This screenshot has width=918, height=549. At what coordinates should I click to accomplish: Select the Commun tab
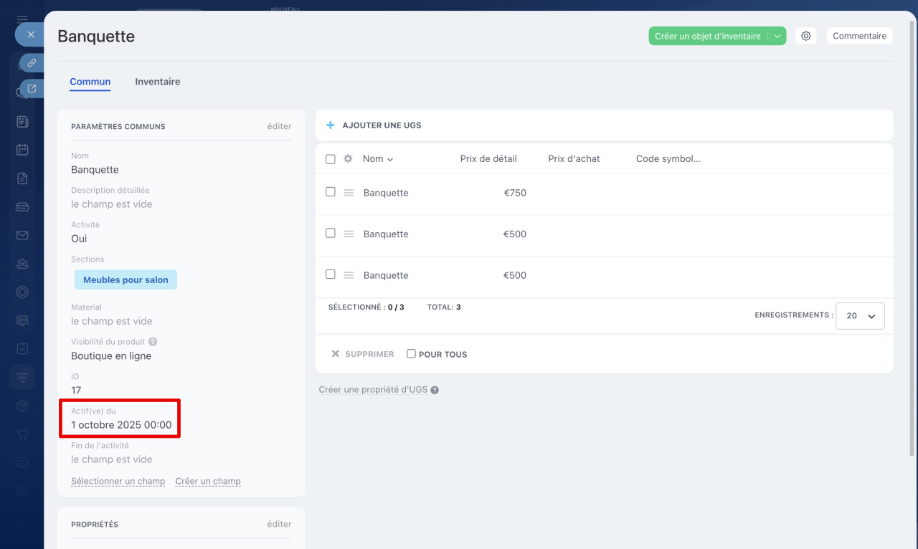click(x=90, y=82)
